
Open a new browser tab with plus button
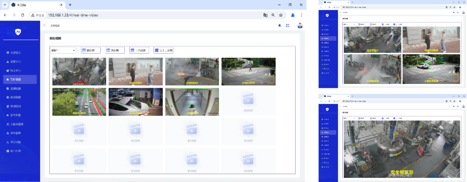pos(70,5)
